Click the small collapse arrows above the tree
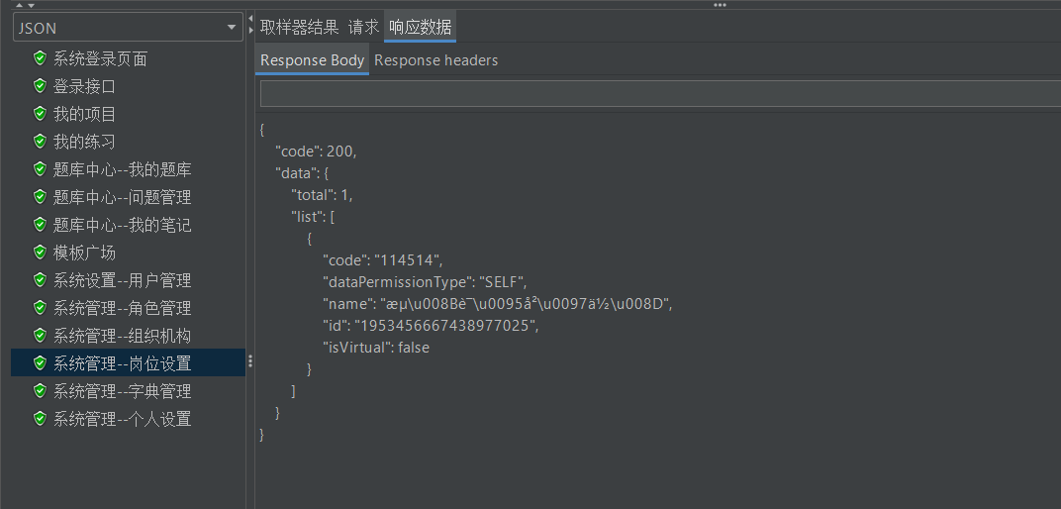Viewport: 1061px width, 509px height. 26,5
